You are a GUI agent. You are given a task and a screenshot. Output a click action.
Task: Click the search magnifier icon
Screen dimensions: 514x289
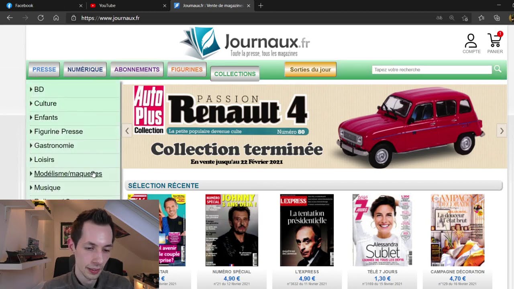pyautogui.click(x=498, y=69)
